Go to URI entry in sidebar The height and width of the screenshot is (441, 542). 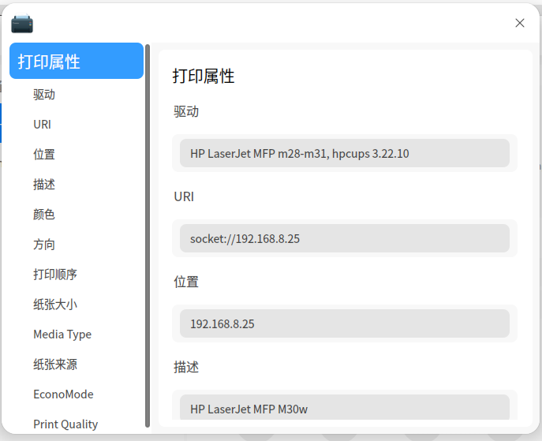[42, 125]
